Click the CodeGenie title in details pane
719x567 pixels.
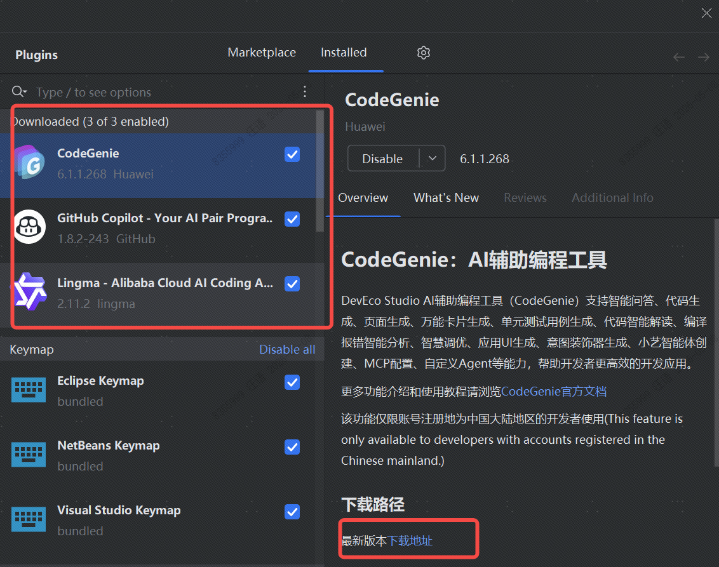392,100
